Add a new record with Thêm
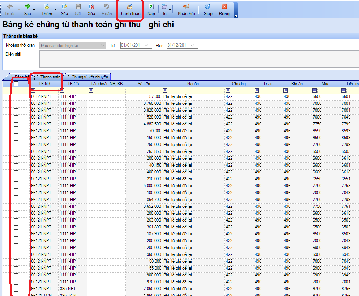The height and width of the screenshot is (296, 359). [47, 10]
